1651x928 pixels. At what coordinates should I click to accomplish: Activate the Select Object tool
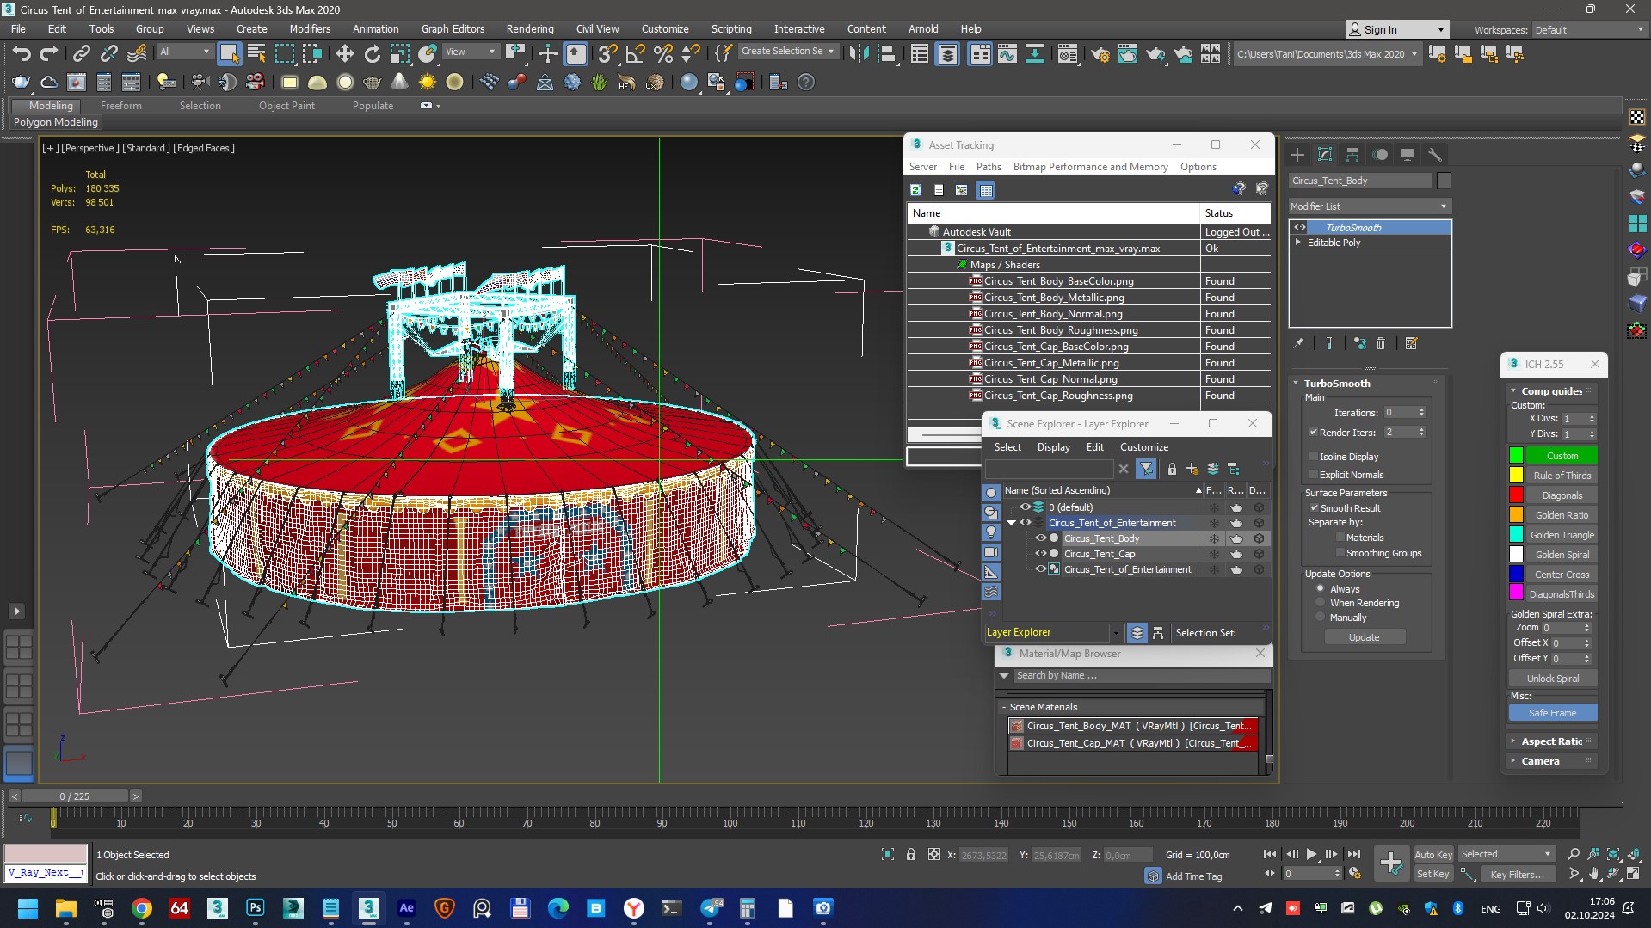(x=229, y=54)
